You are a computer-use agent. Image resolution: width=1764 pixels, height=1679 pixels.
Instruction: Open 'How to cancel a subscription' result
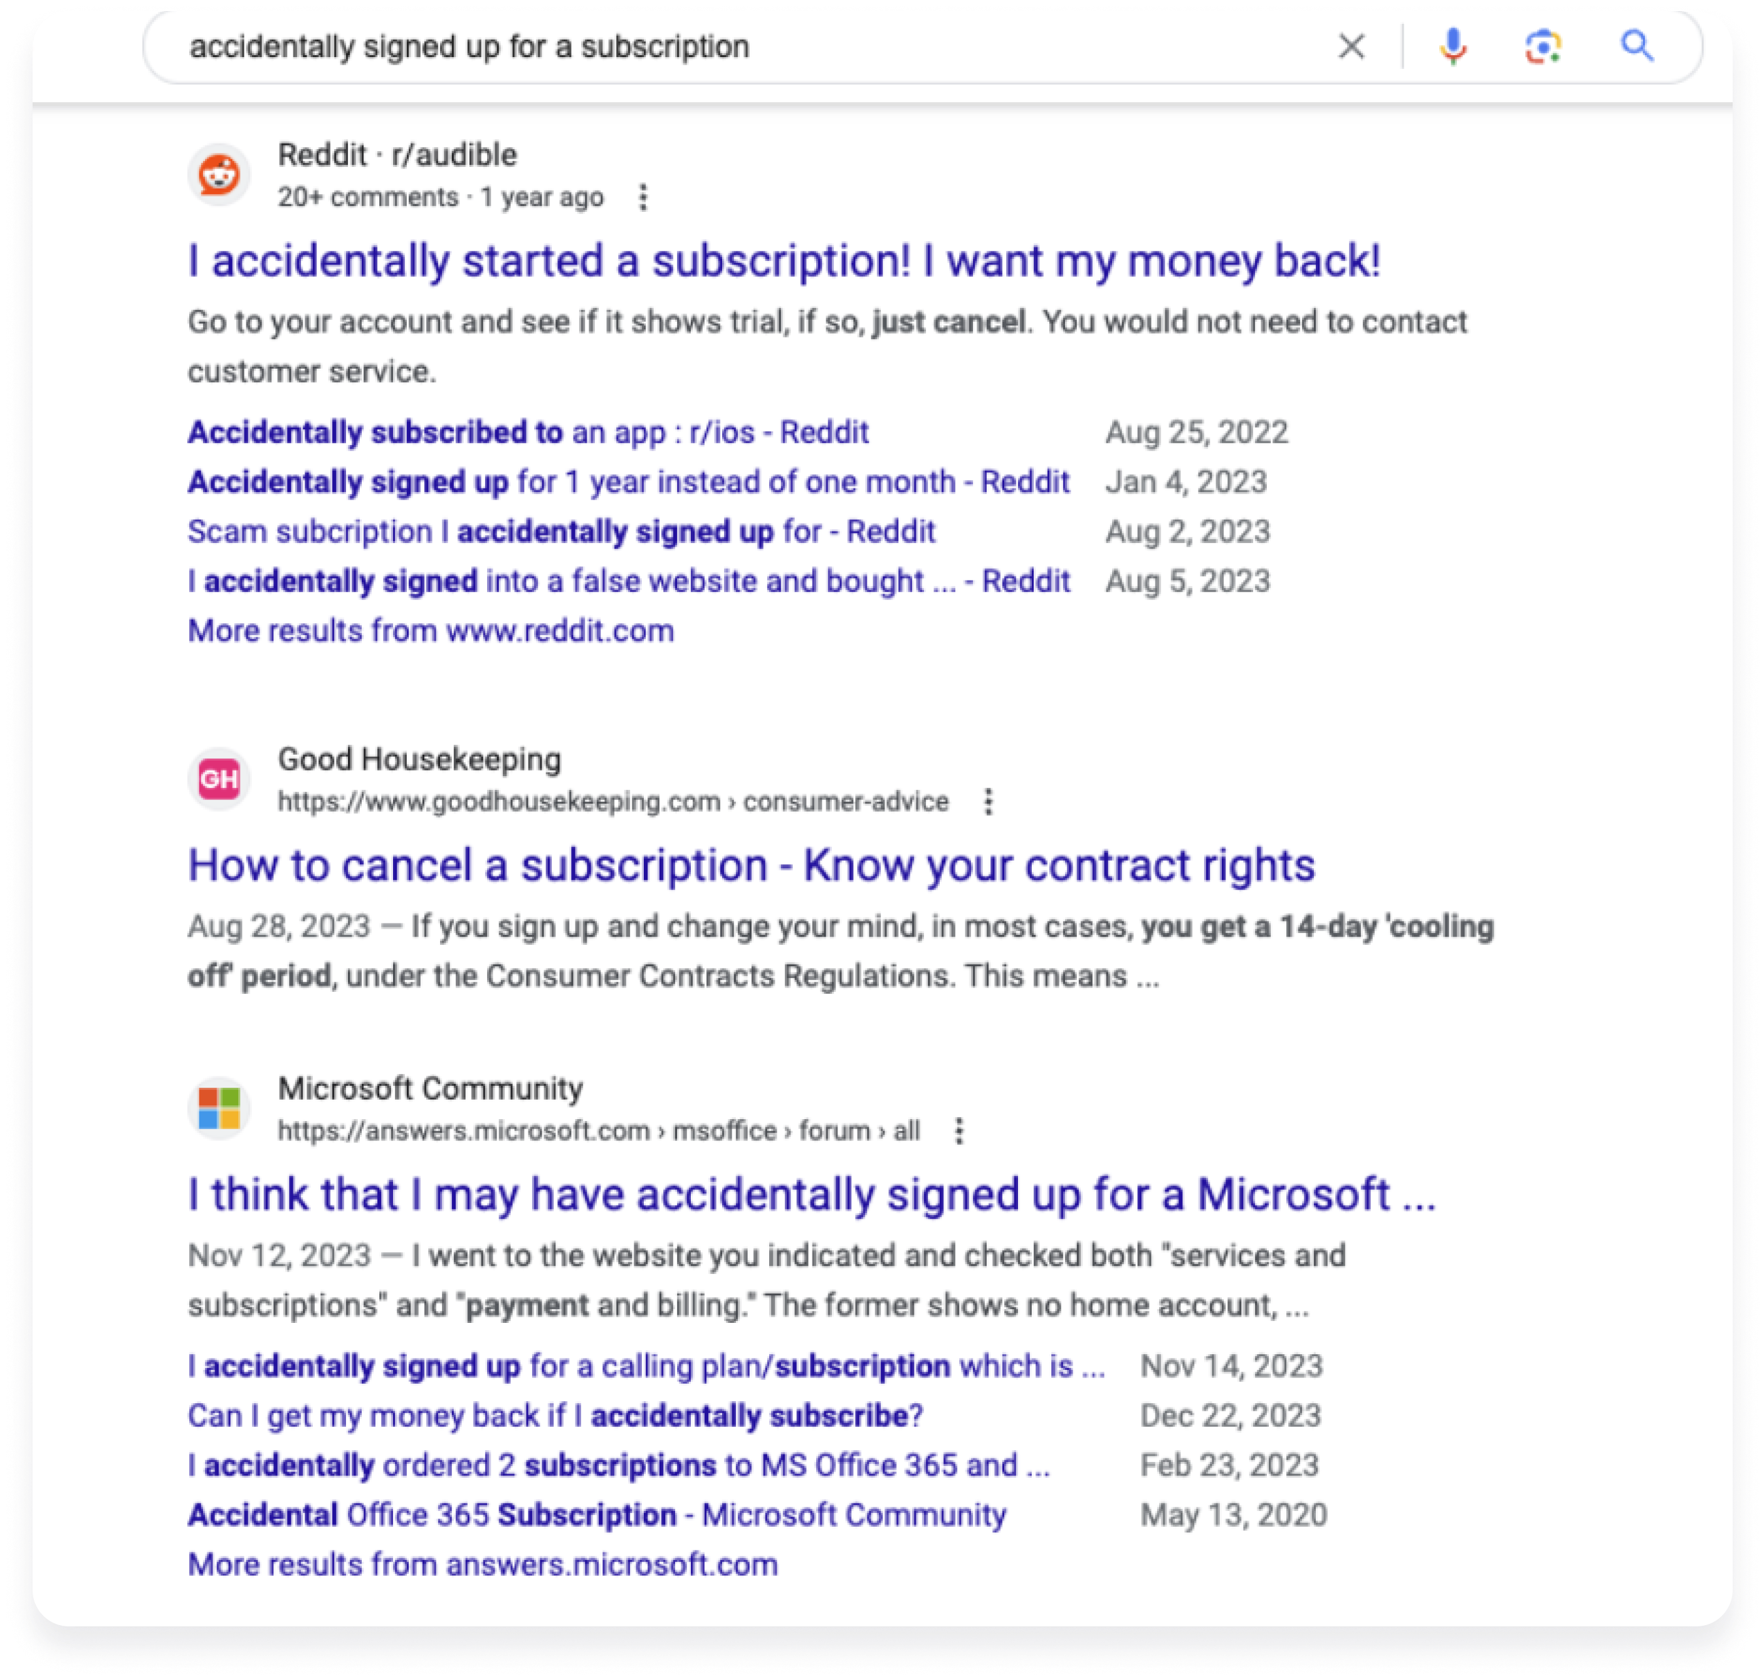click(751, 865)
